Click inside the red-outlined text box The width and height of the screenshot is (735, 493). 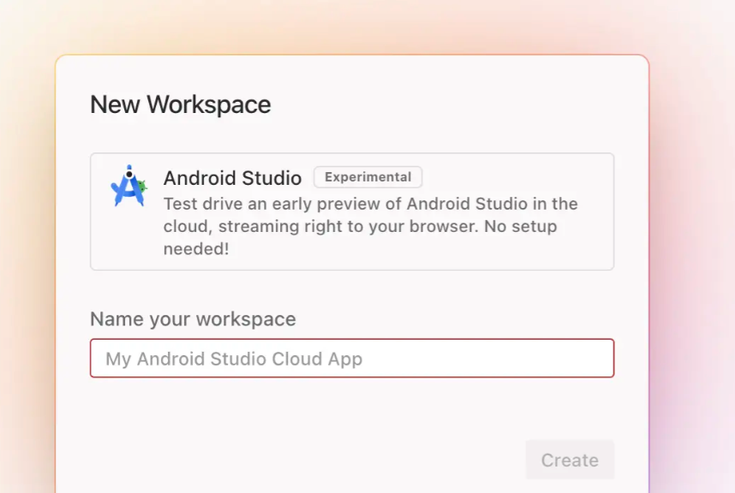coord(351,358)
